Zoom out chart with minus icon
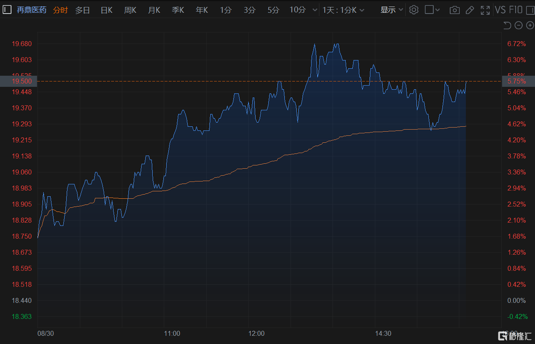The width and height of the screenshot is (535, 344). point(519,26)
